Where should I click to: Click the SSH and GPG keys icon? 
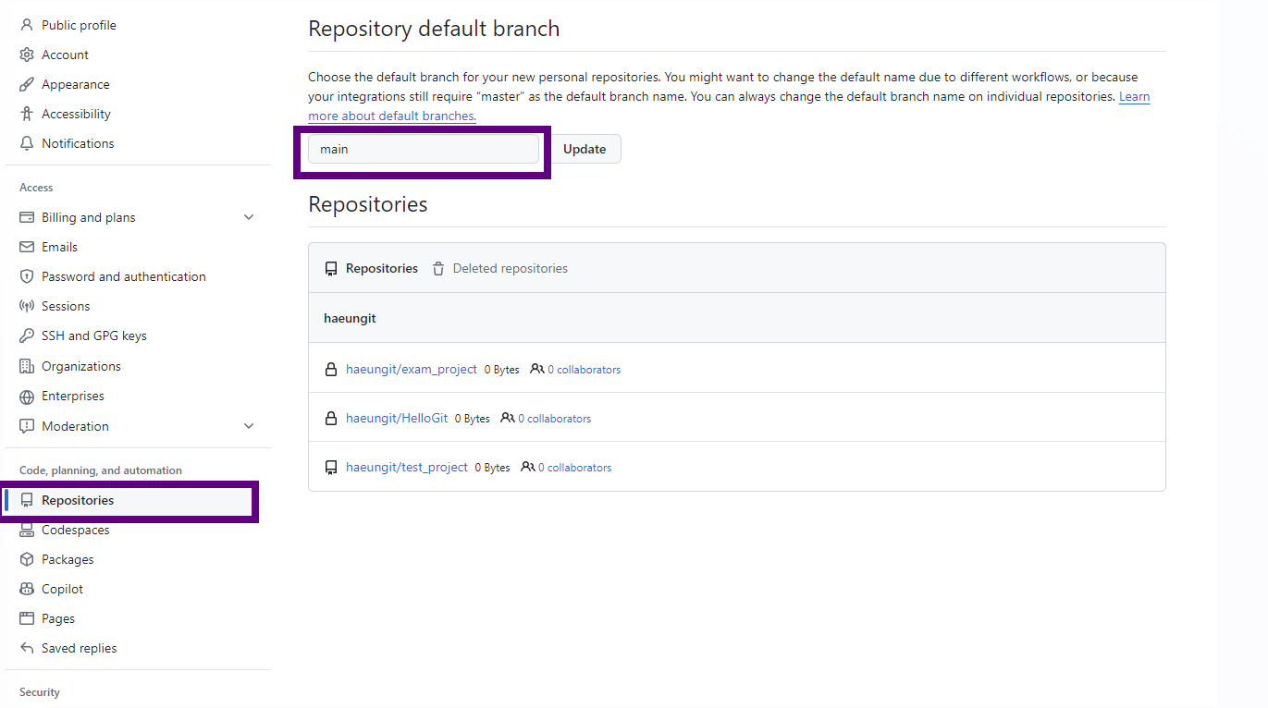click(x=27, y=336)
